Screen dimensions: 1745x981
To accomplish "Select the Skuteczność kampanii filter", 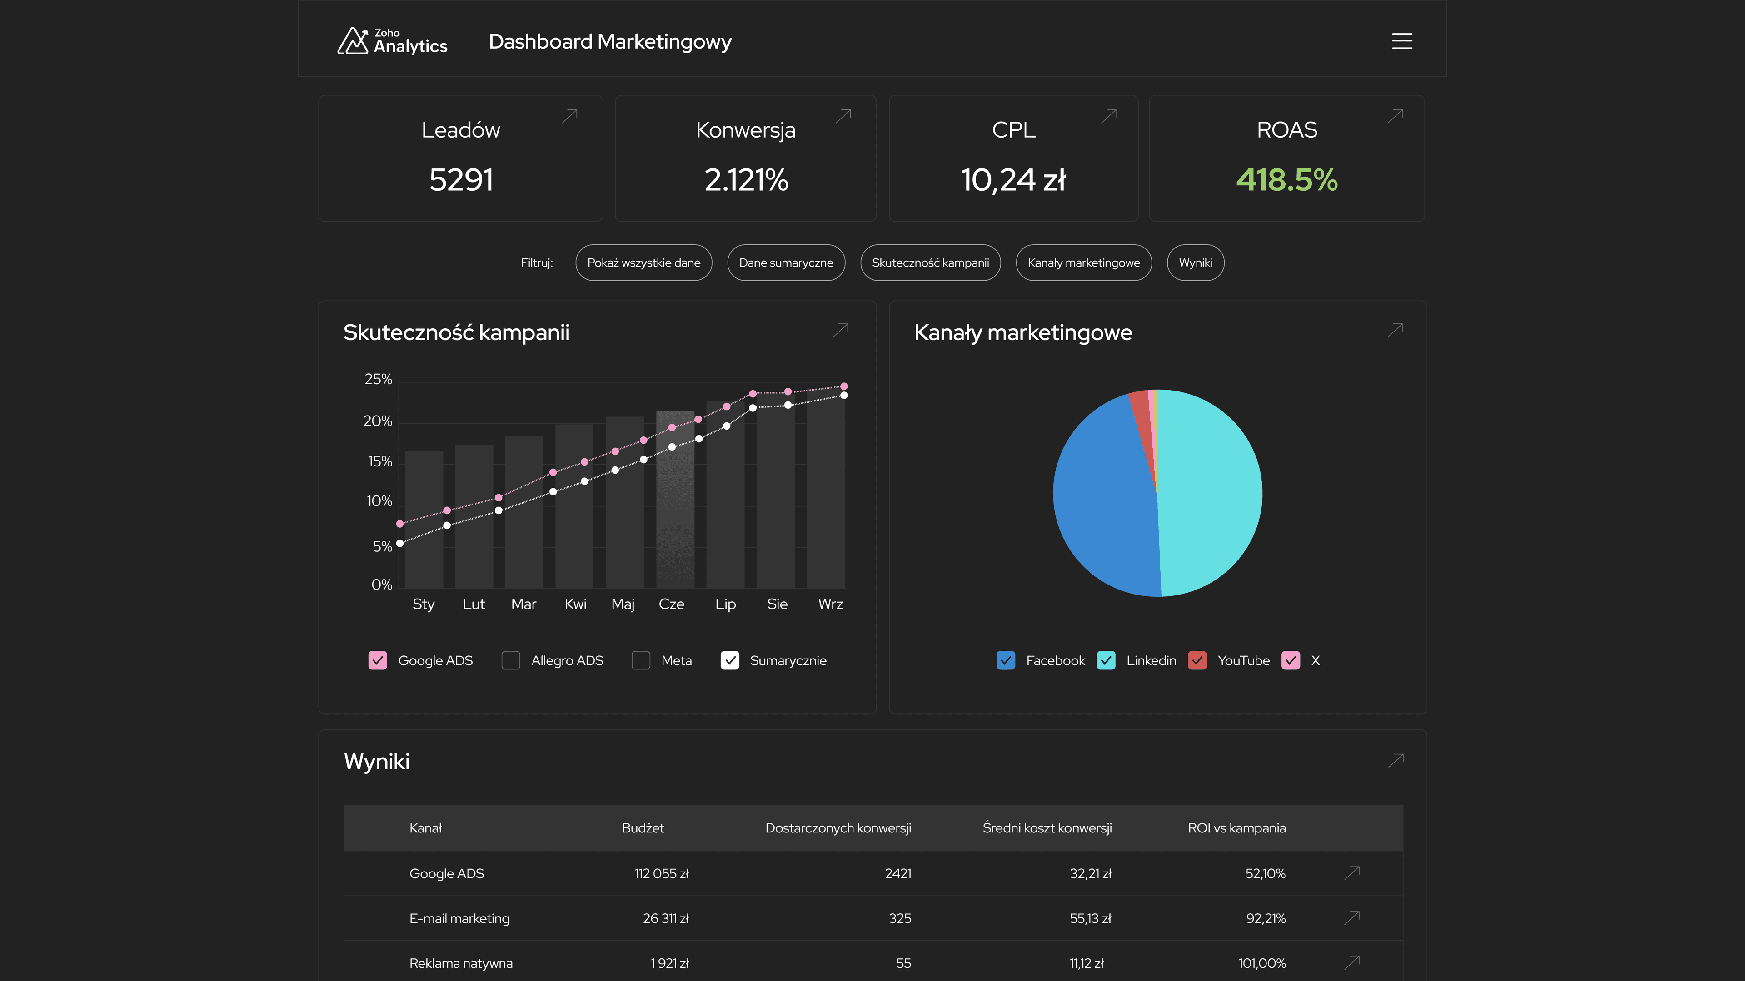I will coord(930,263).
